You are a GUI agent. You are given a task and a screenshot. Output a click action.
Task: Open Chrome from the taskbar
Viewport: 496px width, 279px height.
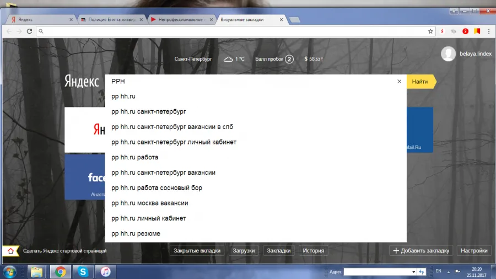point(60,272)
